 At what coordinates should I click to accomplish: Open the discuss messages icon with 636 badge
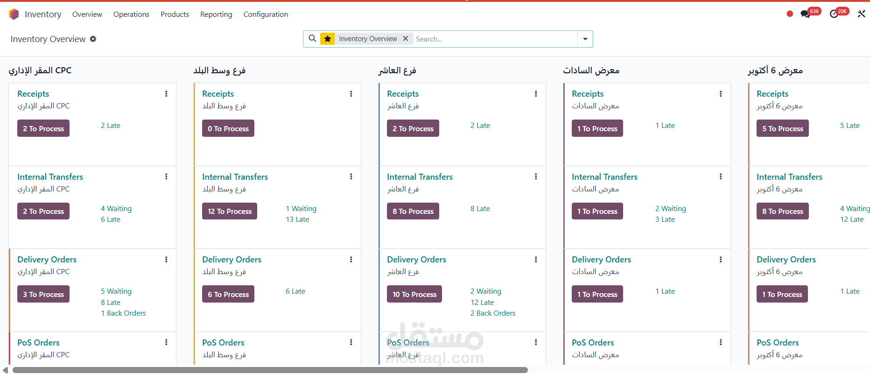pos(806,14)
